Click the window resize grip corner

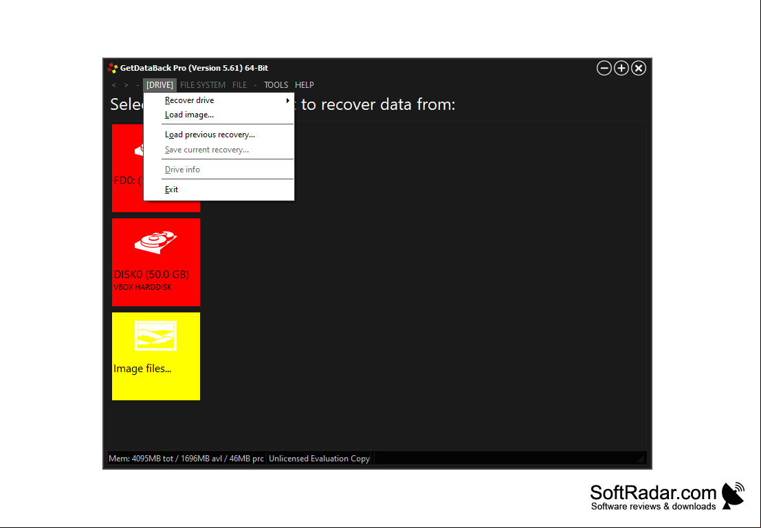pyautogui.click(x=641, y=459)
